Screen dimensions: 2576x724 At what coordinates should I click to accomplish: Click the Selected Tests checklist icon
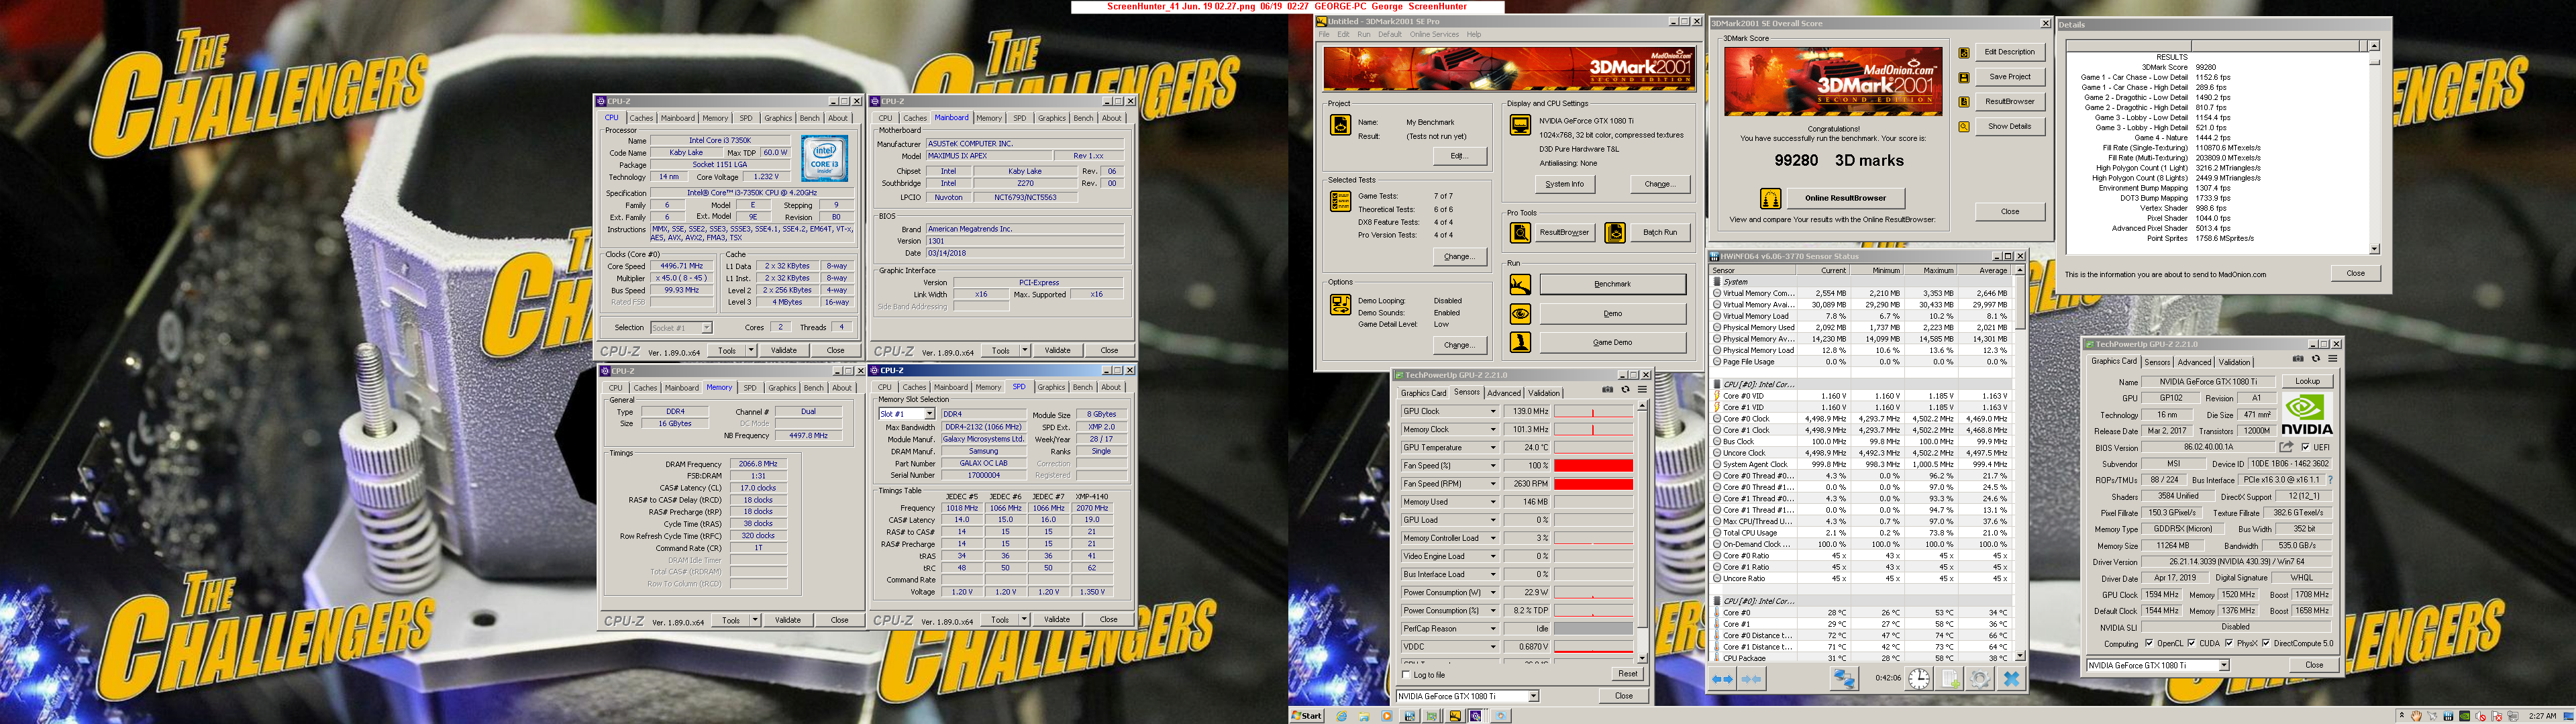[x=1340, y=201]
